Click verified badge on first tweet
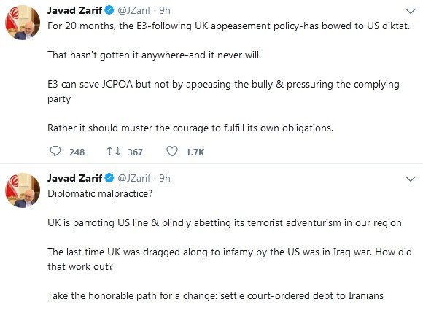 pos(109,10)
